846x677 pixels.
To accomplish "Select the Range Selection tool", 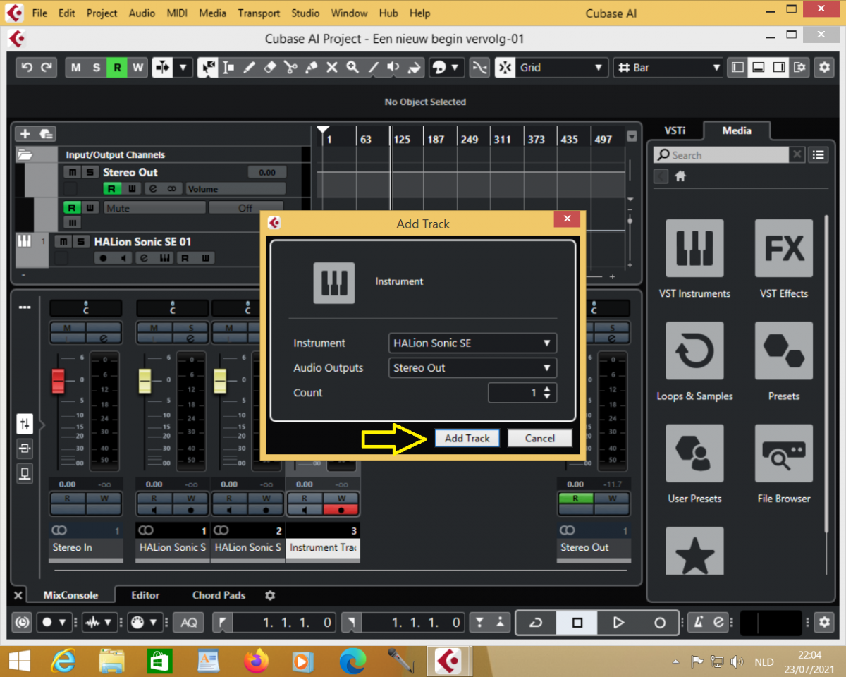I will (x=228, y=68).
